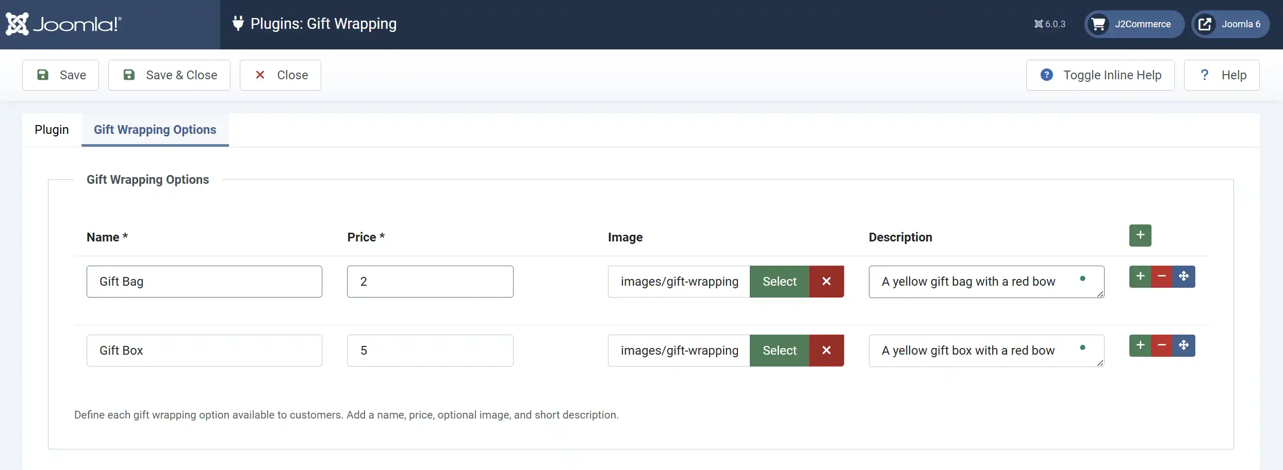Remove the Gift Box row

tap(1162, 345)
